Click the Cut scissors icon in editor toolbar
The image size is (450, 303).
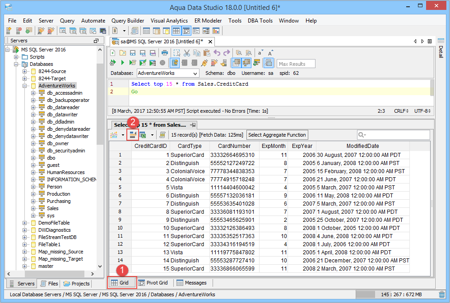click(x=187, y=53)
